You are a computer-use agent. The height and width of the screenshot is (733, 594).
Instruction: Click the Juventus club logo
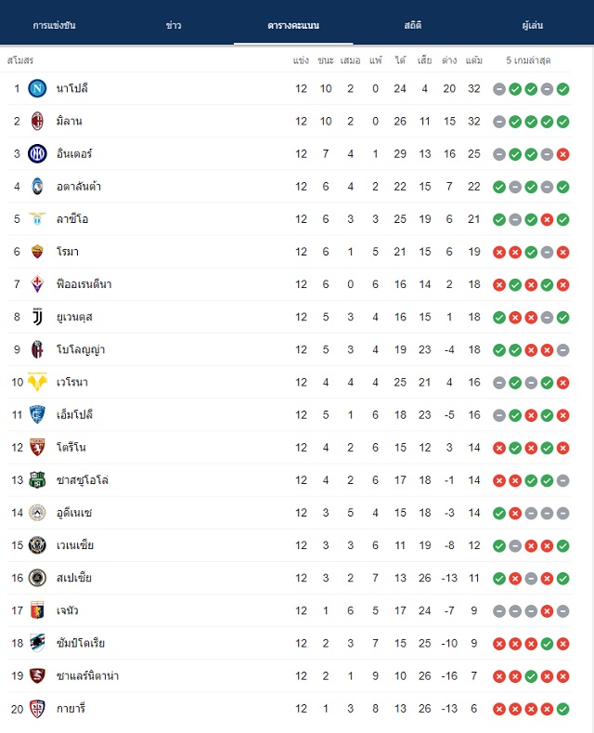[x=37, y=317]
